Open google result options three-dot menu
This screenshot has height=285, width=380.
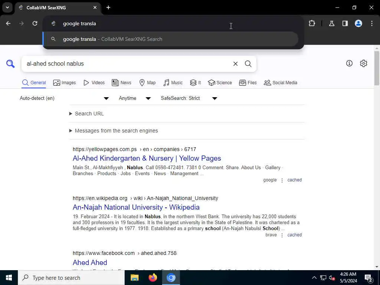pos(282,180)
